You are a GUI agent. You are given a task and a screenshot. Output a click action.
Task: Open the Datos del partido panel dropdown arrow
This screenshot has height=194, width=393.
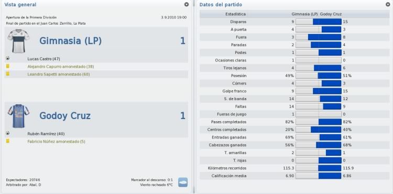point(388,4)
